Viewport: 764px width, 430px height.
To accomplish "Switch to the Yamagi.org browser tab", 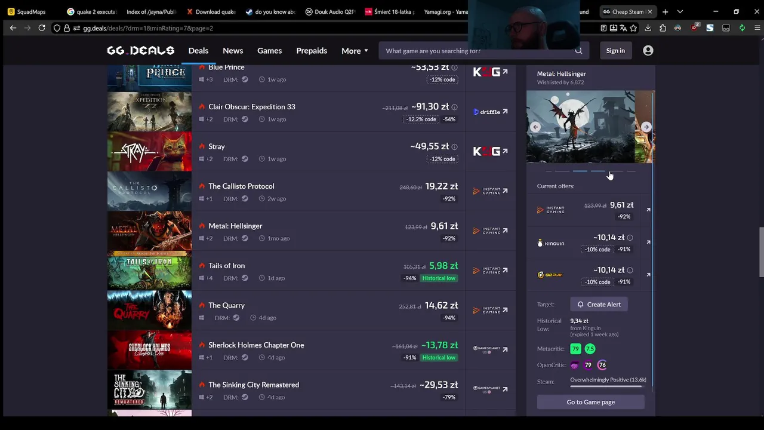I will pos(445,11).
